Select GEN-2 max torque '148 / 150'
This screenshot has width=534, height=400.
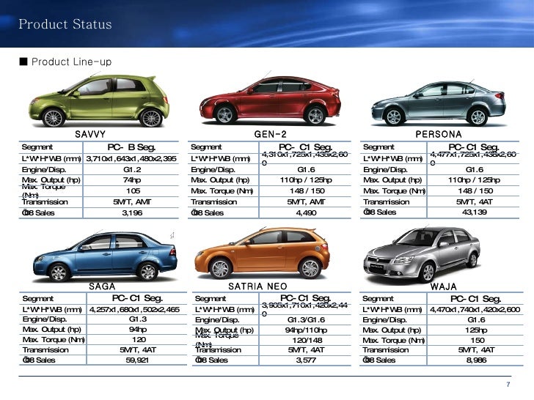[x=307, y=190]
